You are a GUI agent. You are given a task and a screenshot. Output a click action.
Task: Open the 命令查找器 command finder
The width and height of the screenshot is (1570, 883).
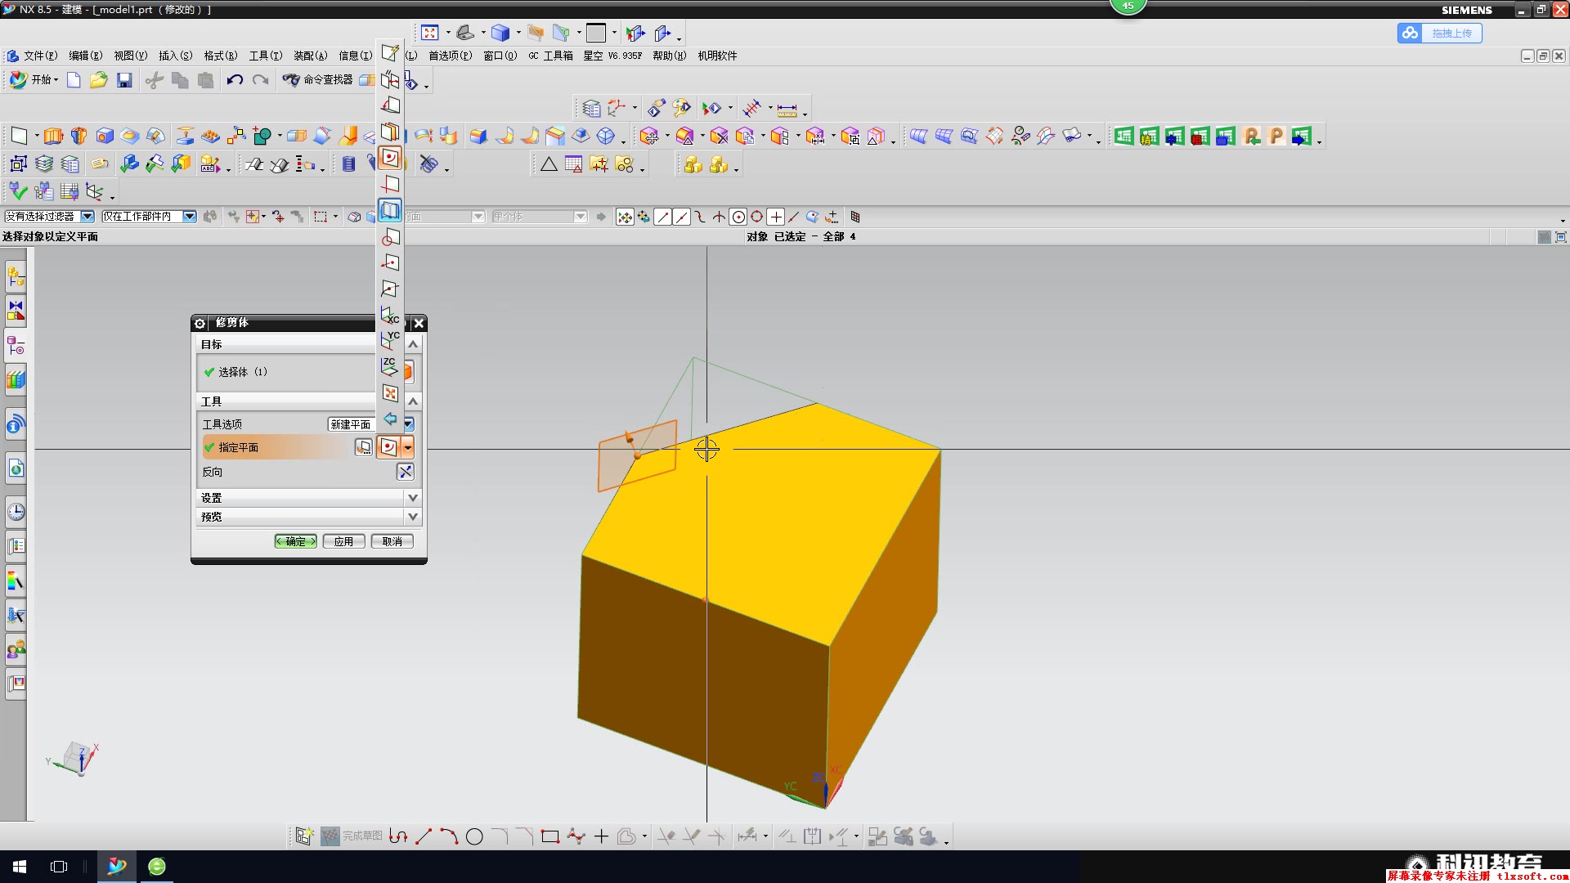[x=319, y=80]
